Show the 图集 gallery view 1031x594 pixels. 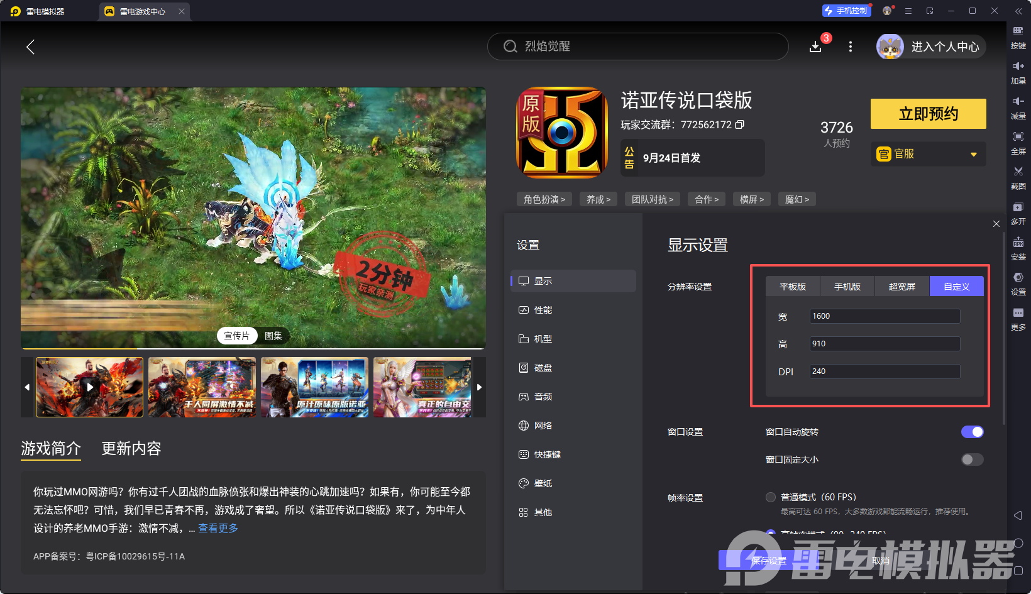tap(273, 336)
